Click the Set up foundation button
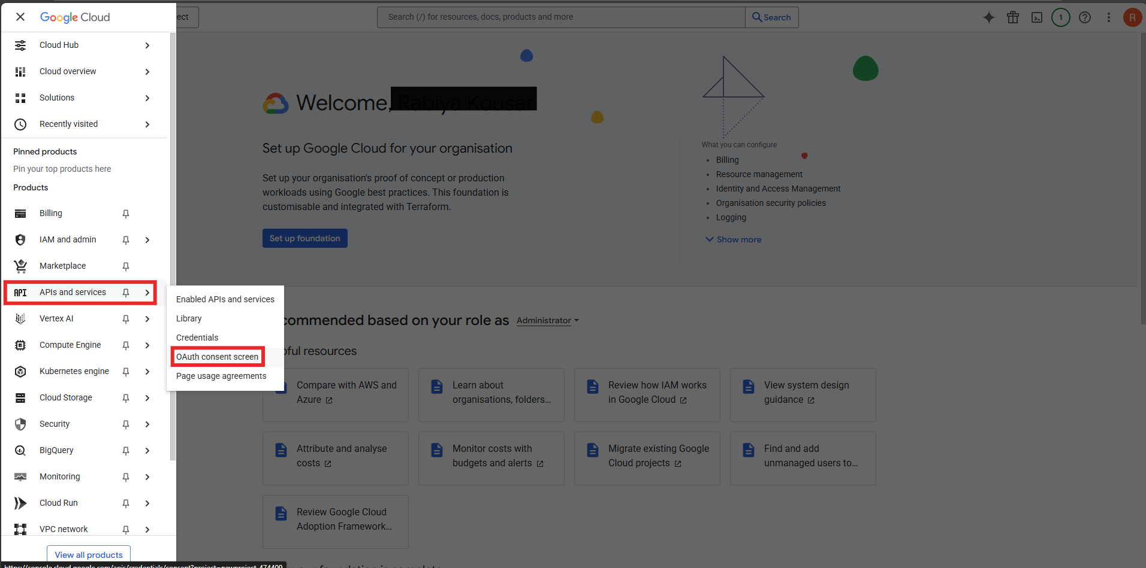1146x568 pixels. pos(304,238)
